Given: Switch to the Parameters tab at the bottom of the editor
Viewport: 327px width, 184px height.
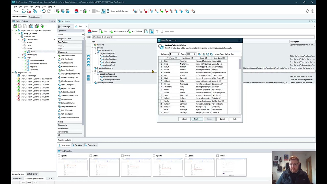Looking at the screenshot, I should (90, 145).
